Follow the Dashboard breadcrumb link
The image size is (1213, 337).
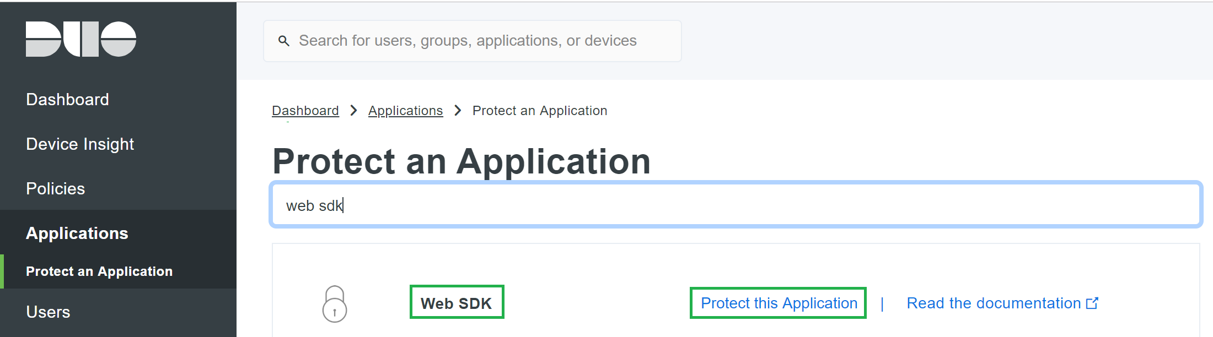tap(305, 111)
